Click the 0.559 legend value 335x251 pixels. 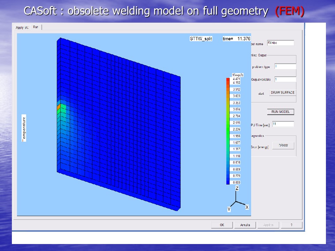(x=237, y=169)
